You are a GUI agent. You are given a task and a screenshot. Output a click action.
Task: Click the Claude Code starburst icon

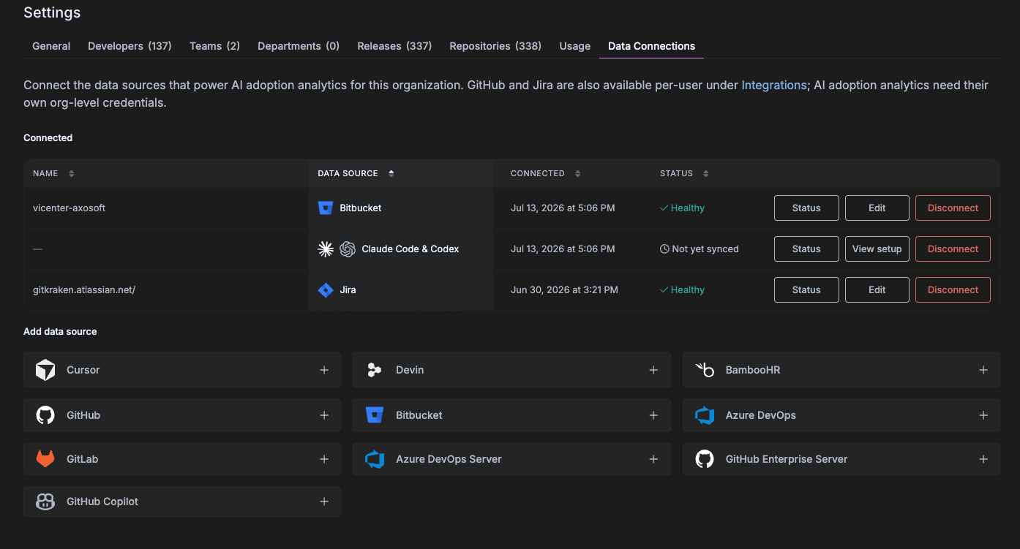[326, 249]
